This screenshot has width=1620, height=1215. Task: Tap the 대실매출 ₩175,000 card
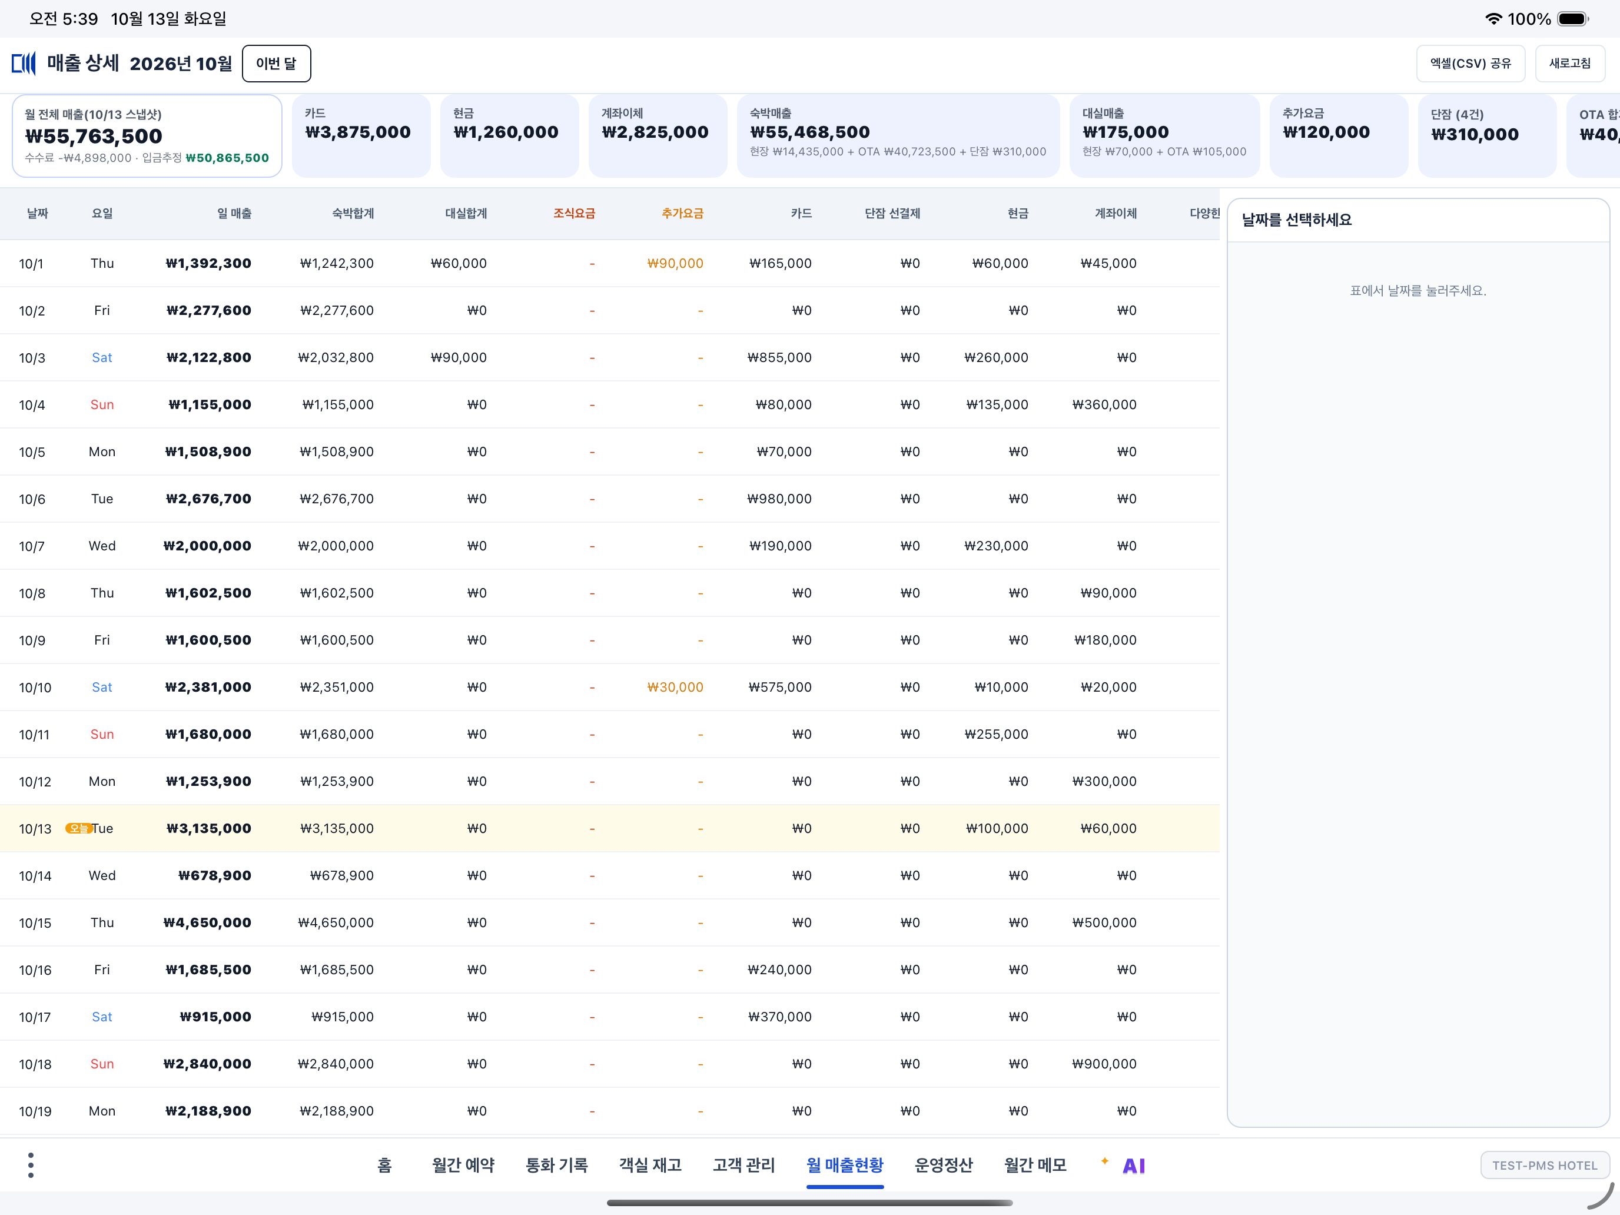1164,136
